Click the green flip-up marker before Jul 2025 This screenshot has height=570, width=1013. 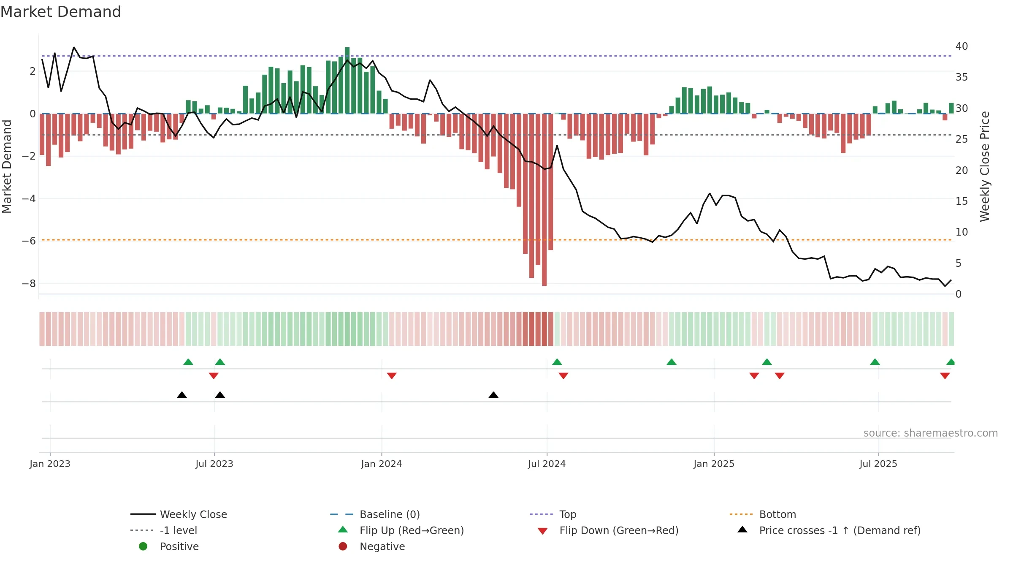point(875,362)
